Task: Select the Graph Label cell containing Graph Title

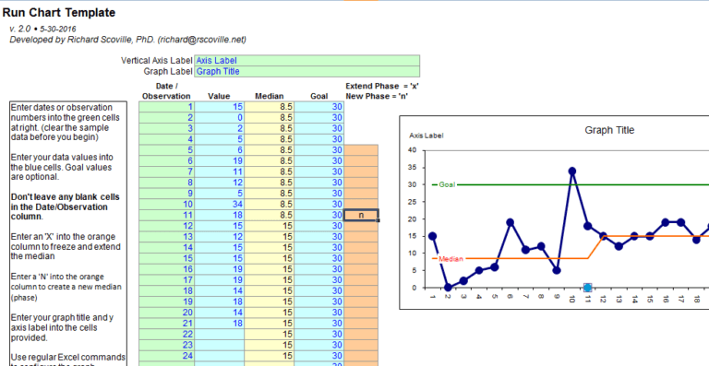Action: tap(307, 71)
